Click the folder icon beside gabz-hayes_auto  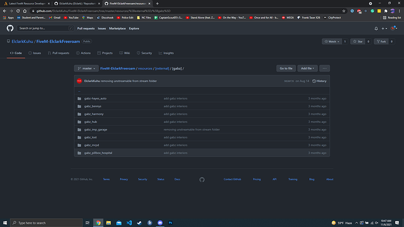coord(80,98)
